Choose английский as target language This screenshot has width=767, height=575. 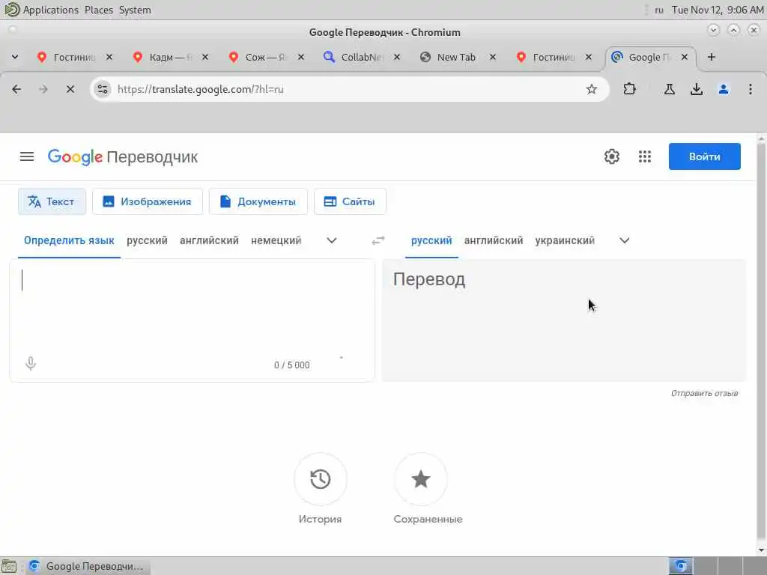click(x=494, y=240)
